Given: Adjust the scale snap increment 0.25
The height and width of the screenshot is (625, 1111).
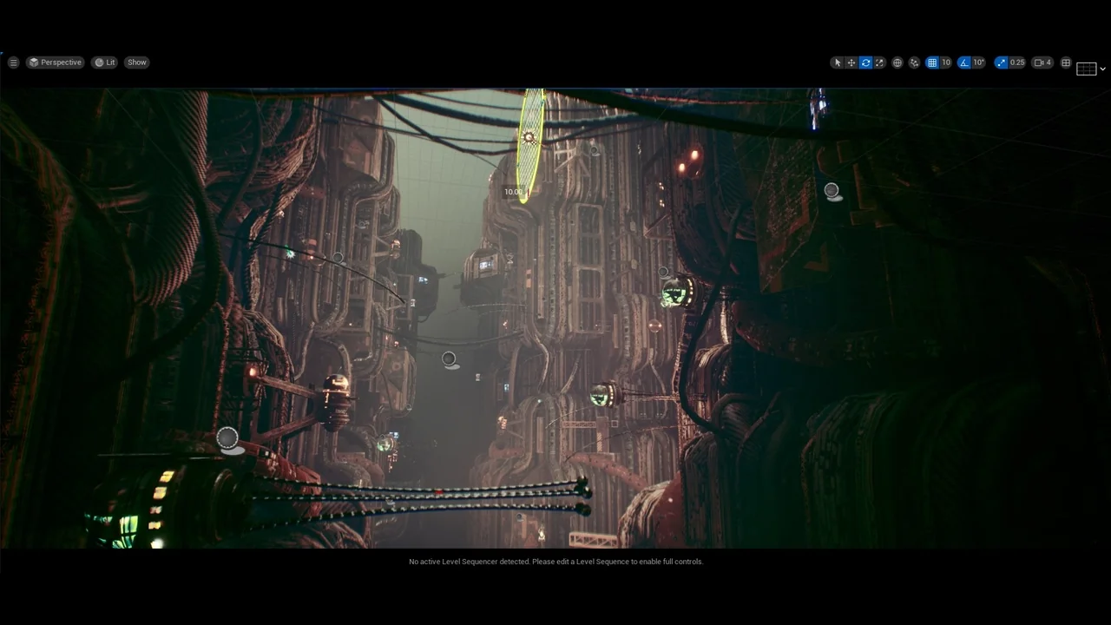Looking at the screenshot, I should (1016, 62).
